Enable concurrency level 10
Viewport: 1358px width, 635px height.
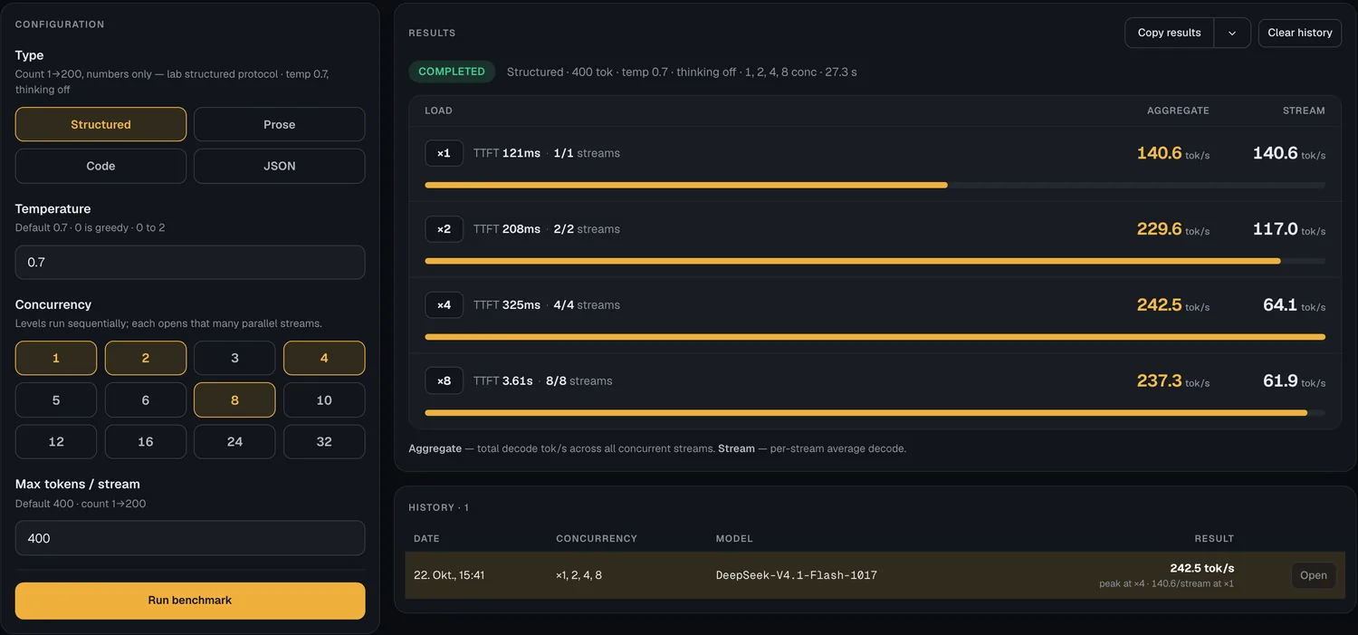tap(324, 399)
